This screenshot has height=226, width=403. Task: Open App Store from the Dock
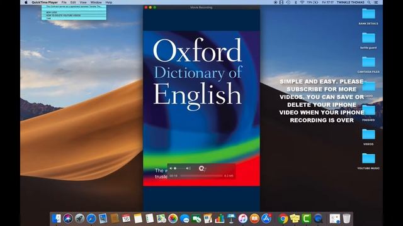click(266, 218)
